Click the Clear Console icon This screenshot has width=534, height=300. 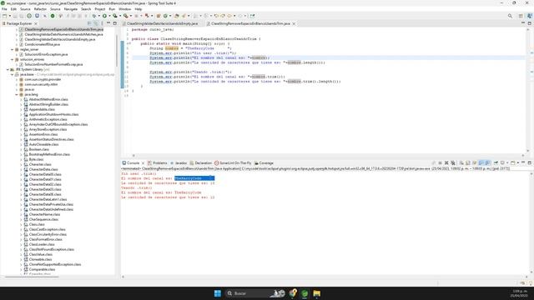(x=461, y=163)
